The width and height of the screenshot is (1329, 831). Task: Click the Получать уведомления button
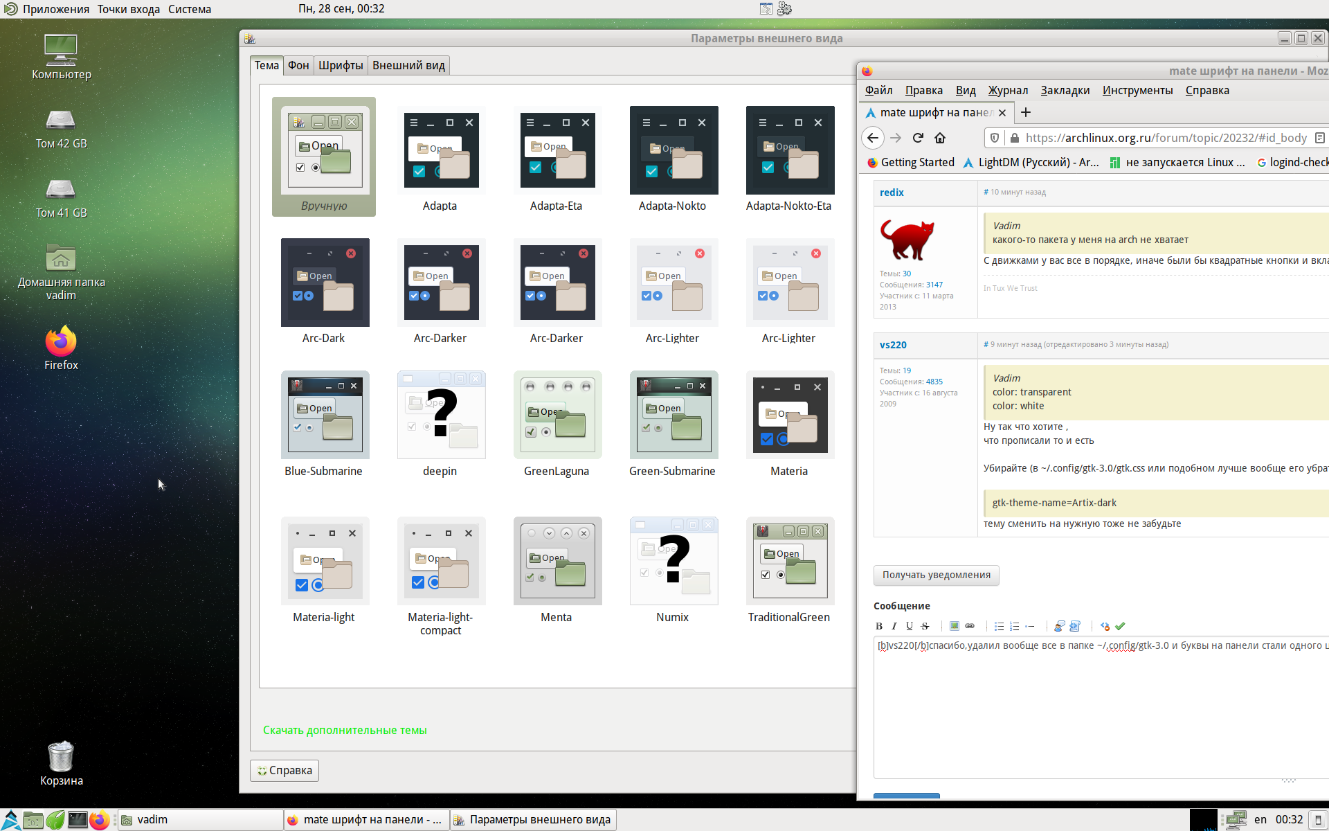tap(936, 575)
